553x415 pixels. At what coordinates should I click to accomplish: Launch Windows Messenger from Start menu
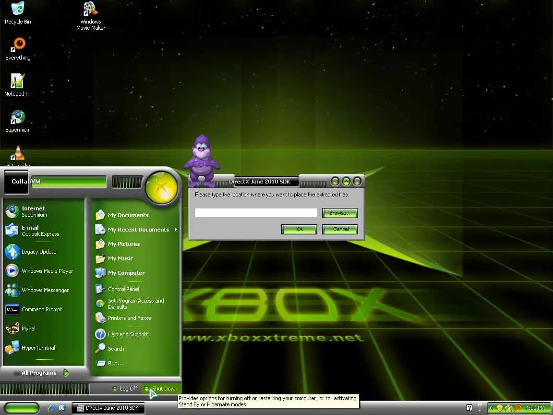44,290
